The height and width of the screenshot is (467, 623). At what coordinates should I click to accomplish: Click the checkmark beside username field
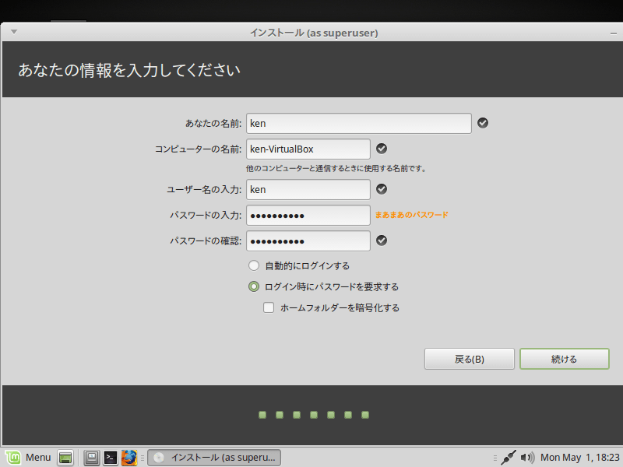382,189
